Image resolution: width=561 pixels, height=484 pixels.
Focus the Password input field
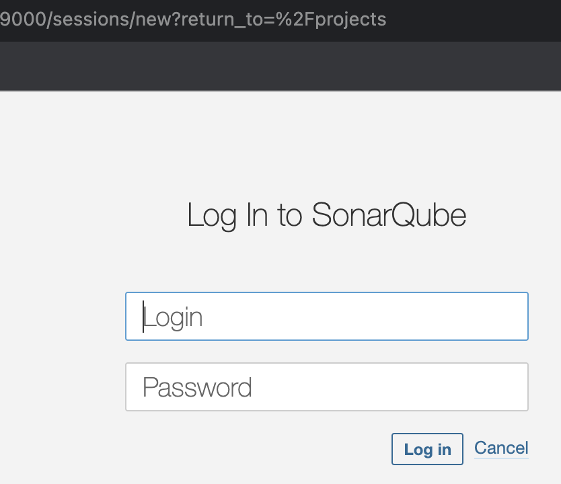coord(326,387)
